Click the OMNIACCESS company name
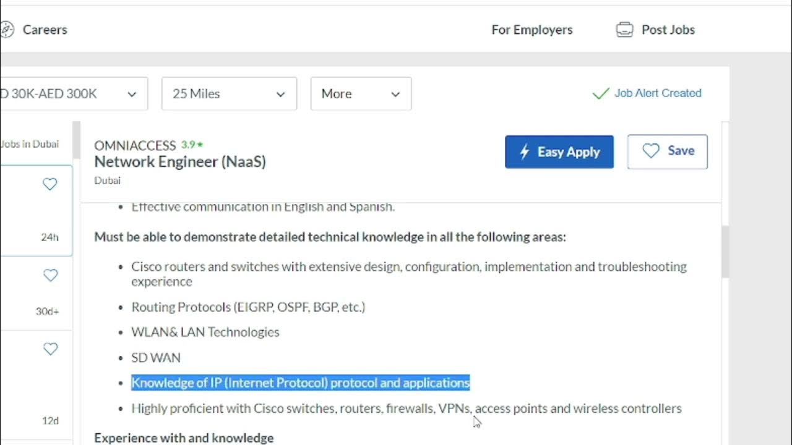This screenshot has width=792, height=445. (x=135, y=145)
